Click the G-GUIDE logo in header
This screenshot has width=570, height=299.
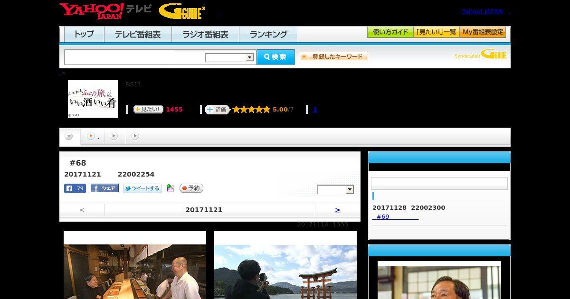[x=182, y=11]
